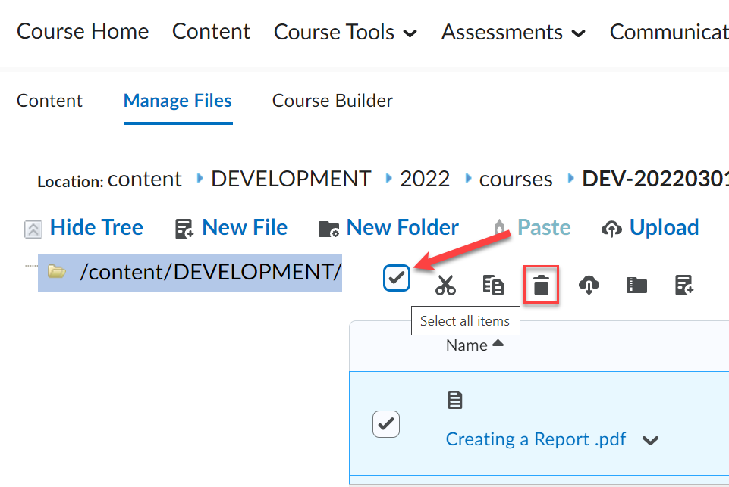The image size is (729, 487).
Task: Click the Upload link
Action: pyautogui.click(x=664, y=227)
